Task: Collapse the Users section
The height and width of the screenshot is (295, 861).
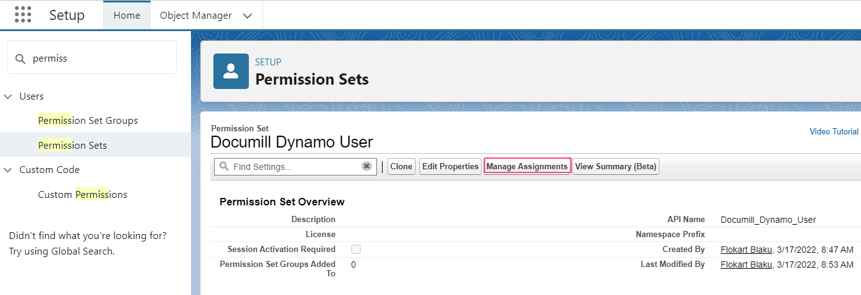Action: tap(9, 96)
